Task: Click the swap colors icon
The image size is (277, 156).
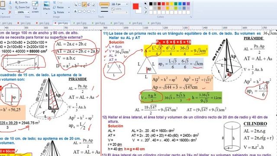Action: [x=145, y=8]
